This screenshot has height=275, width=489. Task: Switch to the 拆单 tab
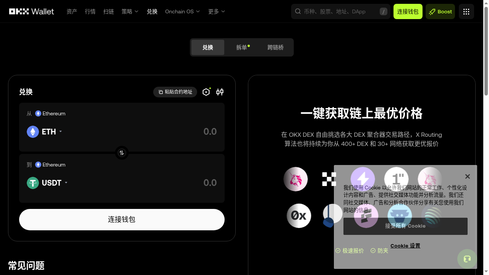(241, 47)
